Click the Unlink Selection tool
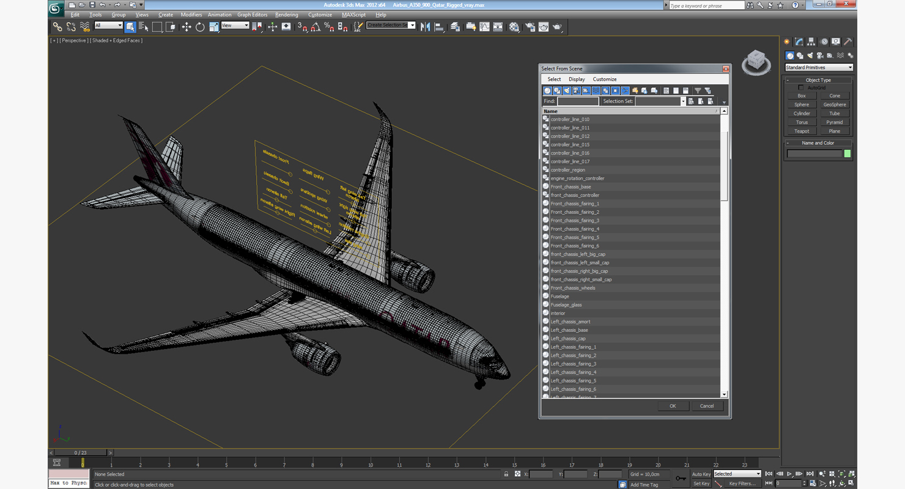This screenshot has width=905, height=489. [71, 27]
